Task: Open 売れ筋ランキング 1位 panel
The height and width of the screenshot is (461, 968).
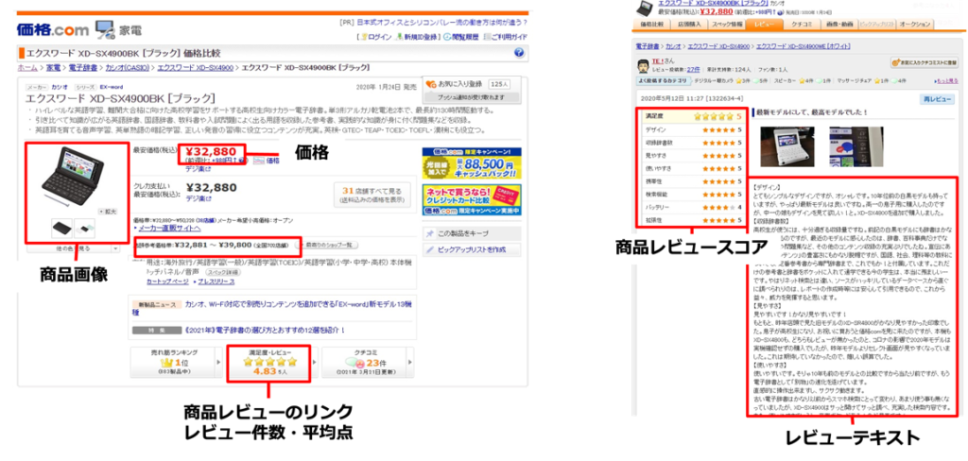Action: [174, 362]
